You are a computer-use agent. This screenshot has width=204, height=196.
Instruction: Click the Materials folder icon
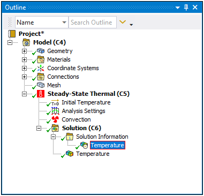(41, 59)
